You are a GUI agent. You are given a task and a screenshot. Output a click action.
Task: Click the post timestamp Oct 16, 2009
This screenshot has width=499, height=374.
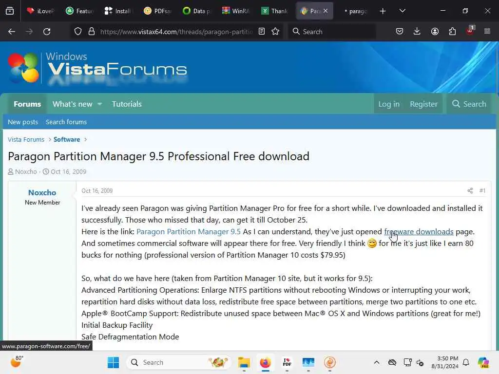tap(97, 190)
